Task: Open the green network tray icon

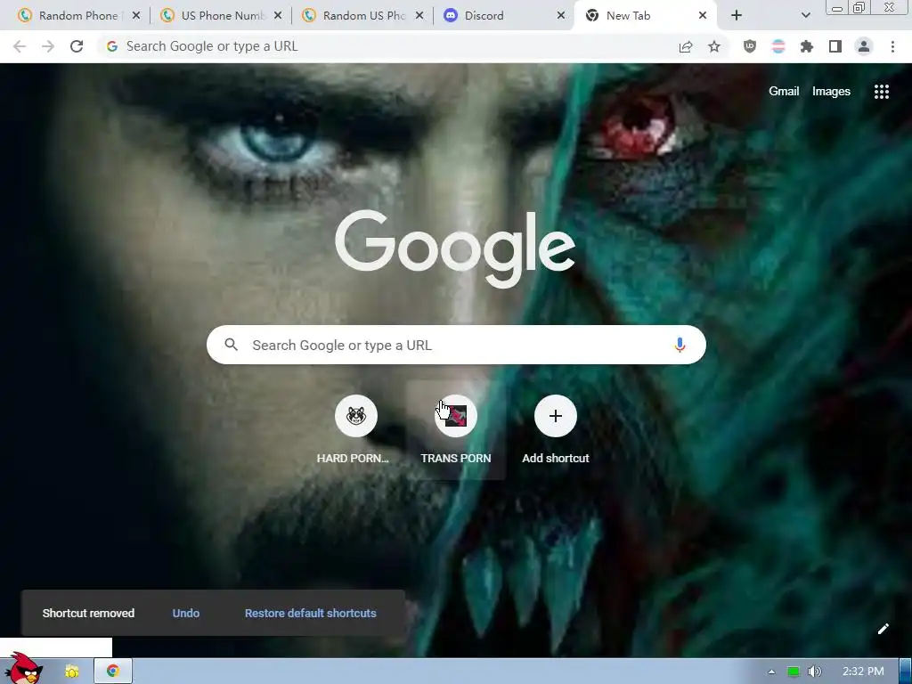Action: coord(793,672)
